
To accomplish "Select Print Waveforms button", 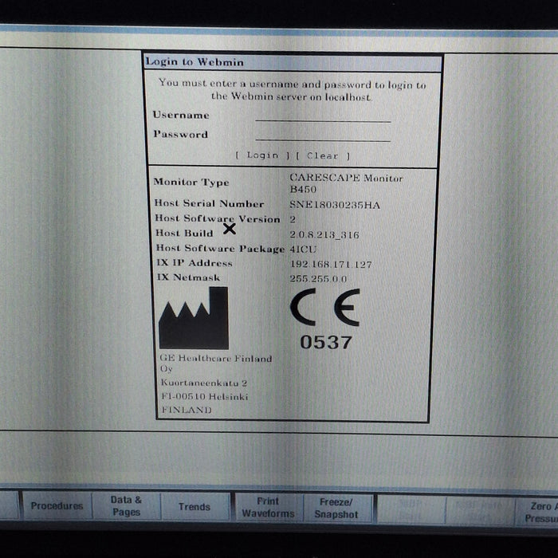I will (x=268, y=508).
